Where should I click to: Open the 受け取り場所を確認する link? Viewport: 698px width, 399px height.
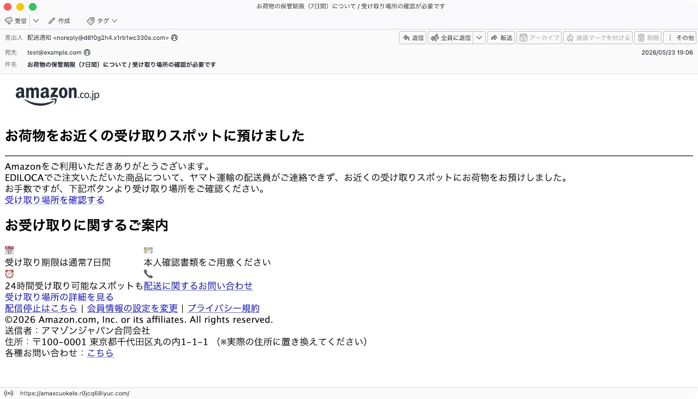55,200
